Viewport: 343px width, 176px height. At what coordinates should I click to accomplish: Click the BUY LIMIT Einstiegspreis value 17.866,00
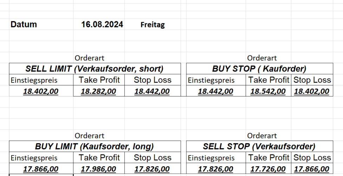(41, 169)
